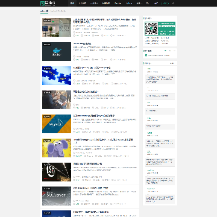The image size is (217, 217).
Task: Expand the header menu item with a dropdown arrow
Action: coord(139,3)
